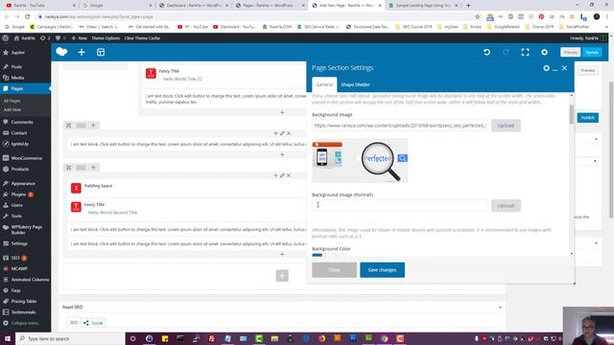The width and height of the screenshot is (614, 345).
Task: Click Hello World Second Title text
Action: tap(112, 213)
